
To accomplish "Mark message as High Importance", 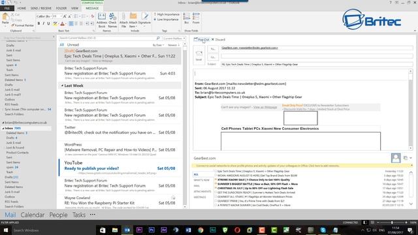I will point(167,14).
